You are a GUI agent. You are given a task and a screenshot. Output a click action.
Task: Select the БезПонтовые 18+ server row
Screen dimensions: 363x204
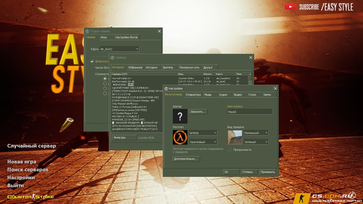(x=180, y=81)
